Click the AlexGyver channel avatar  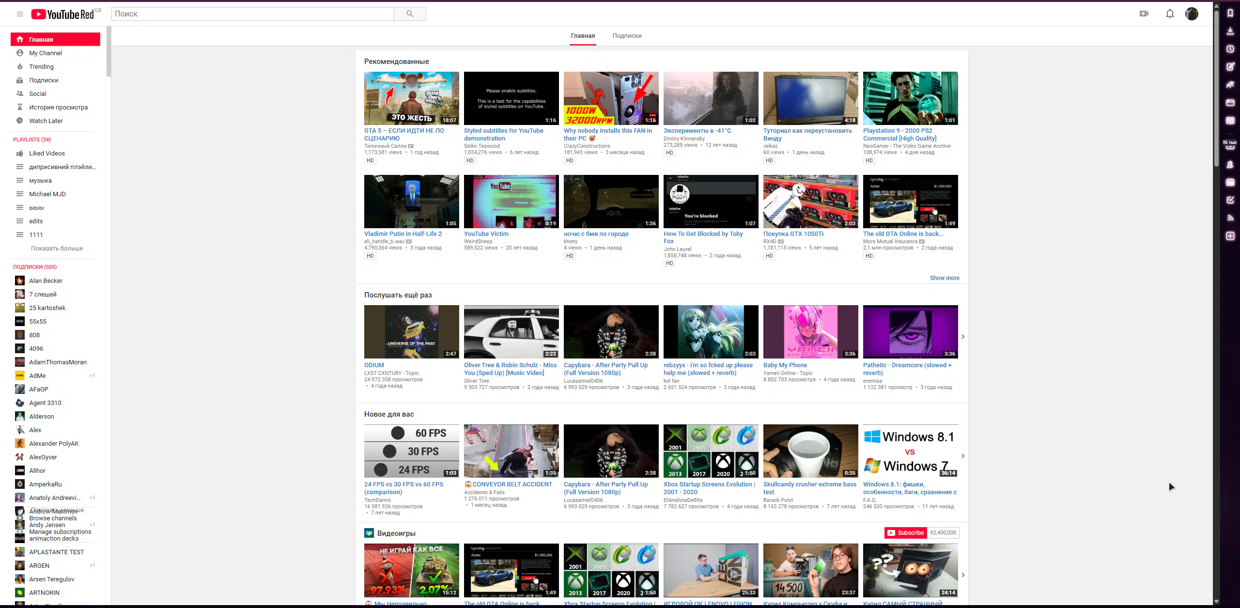(x=20, y=457)
